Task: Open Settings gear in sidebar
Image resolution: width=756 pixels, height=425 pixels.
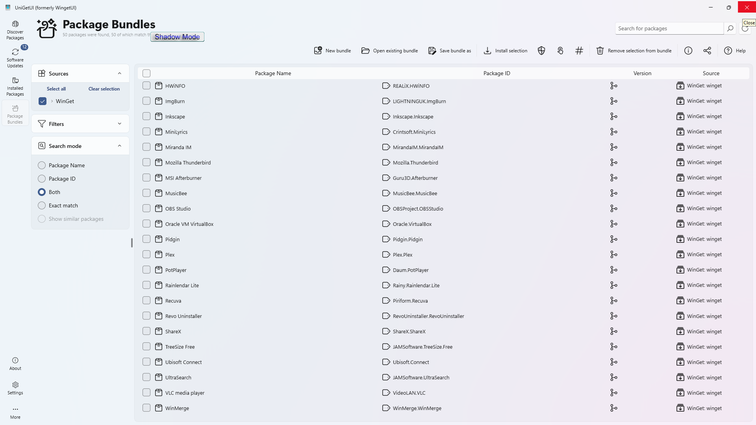Action: [x=15, y=388]
